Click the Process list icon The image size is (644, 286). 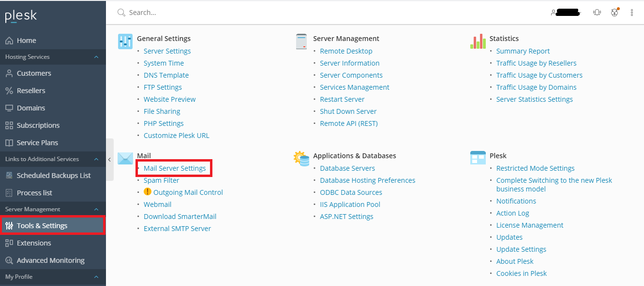click(9, 193)
